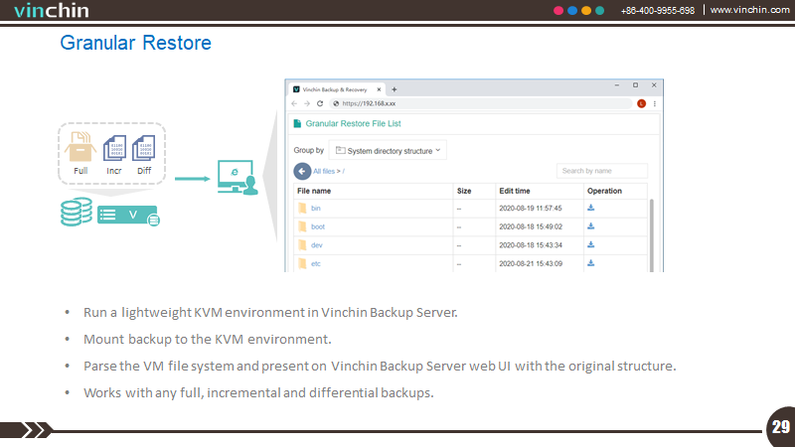Open the dev folder link
The width and height of the screenshot is (795, 447).
pos(317,245)
